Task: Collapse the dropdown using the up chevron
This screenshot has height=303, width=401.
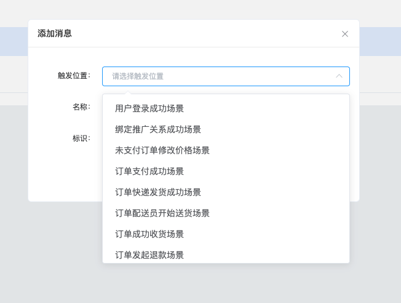Action: click(339, 76)
